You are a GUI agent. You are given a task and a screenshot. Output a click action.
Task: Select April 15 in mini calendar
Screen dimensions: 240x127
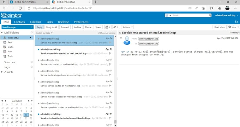click(26, 115)
